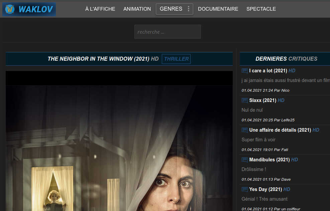The image size is (330, 211).
Task: Click the Waklov logo icon
Action: click(10, 9)
